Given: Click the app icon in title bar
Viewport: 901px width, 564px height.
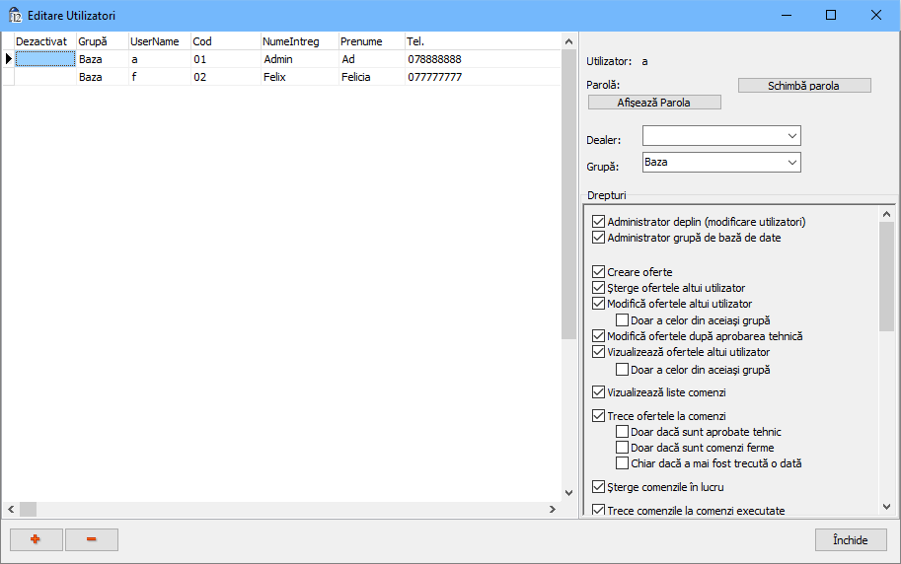Looking at the screenshot, I should tap(15, 15).
